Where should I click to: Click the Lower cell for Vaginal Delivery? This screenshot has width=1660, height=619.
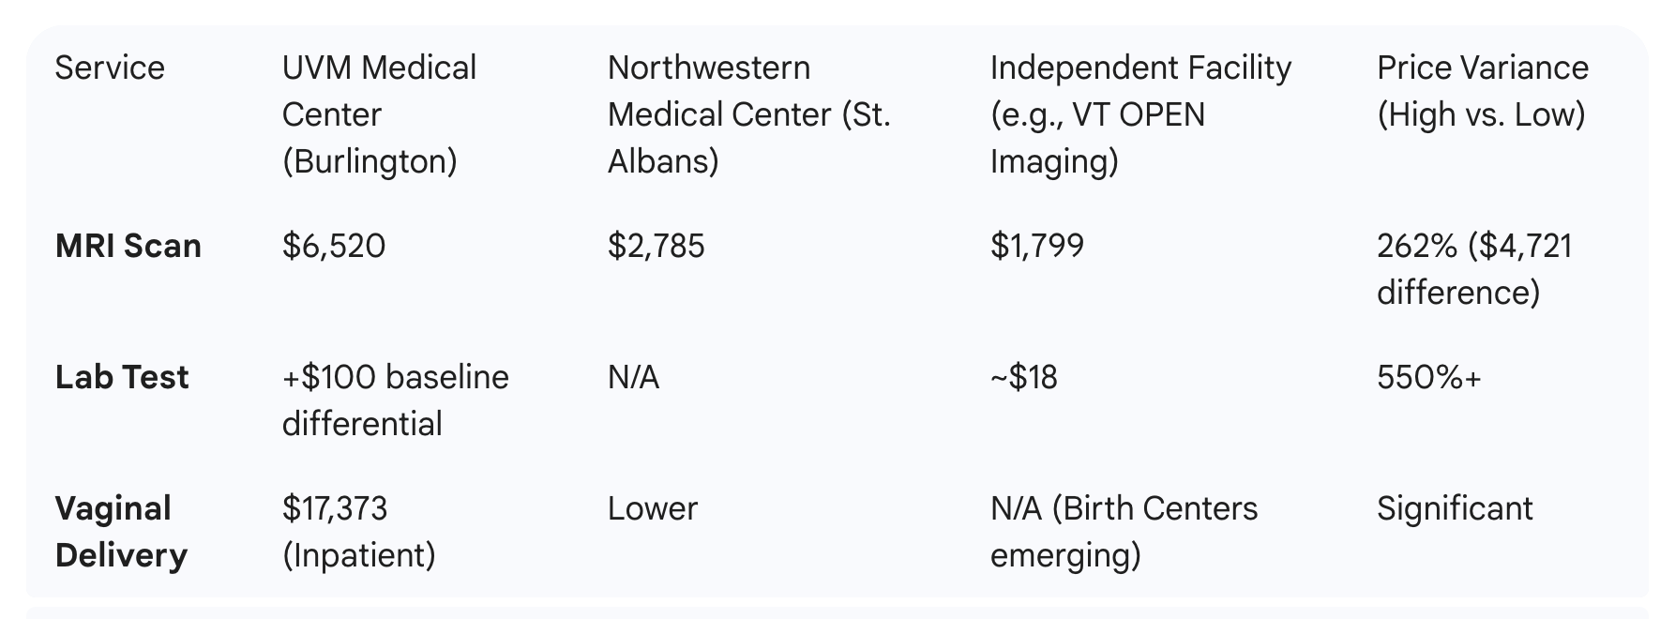point(652,508)
